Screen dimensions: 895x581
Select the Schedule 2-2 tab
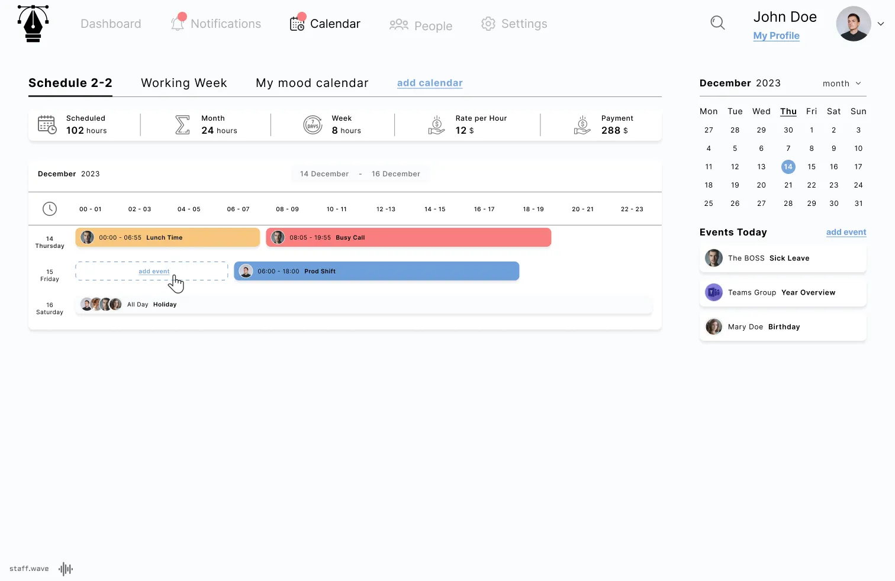coord(70,83)
